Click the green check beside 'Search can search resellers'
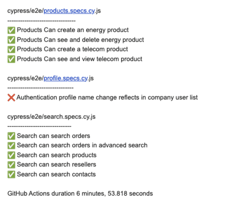The height and width of the screenshot is (204, 231). [x=11, y=164]
